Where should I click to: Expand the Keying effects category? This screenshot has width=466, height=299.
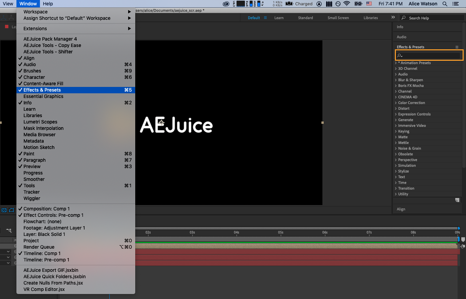point(396,131)
